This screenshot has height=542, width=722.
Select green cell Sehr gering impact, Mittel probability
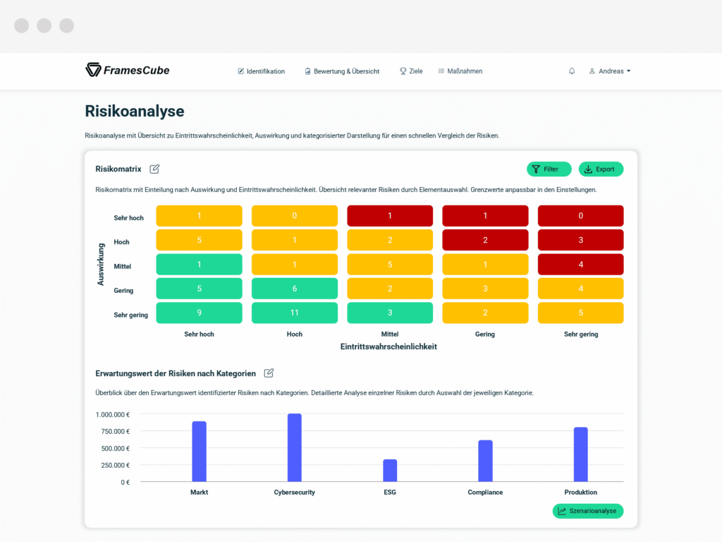pyautogui.click(x=390, y=313)
